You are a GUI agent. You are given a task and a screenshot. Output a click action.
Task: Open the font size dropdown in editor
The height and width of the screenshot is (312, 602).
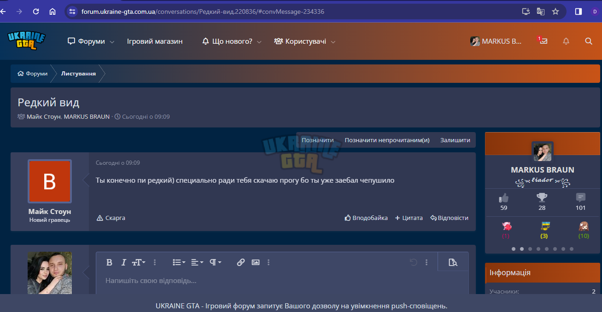coord(139,262)
